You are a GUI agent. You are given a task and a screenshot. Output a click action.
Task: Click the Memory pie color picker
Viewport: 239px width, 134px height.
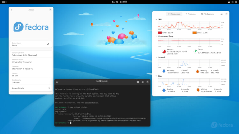(x=164, y=52)
